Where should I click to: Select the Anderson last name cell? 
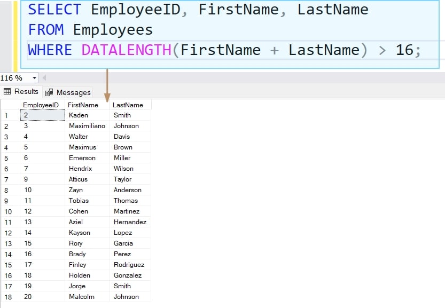(x=130, y=190)
